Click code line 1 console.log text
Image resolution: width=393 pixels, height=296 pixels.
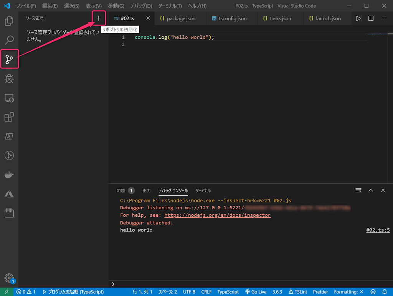click(175, 37)
